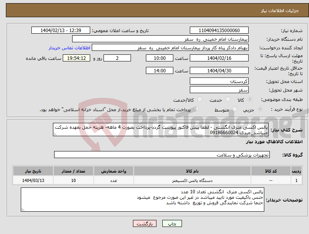
Task: Click the price validity date 1404/04/30
Action: (x=219, y=70)
